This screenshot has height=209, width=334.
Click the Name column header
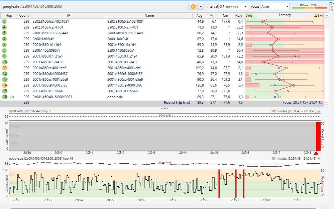coord(149,15)
